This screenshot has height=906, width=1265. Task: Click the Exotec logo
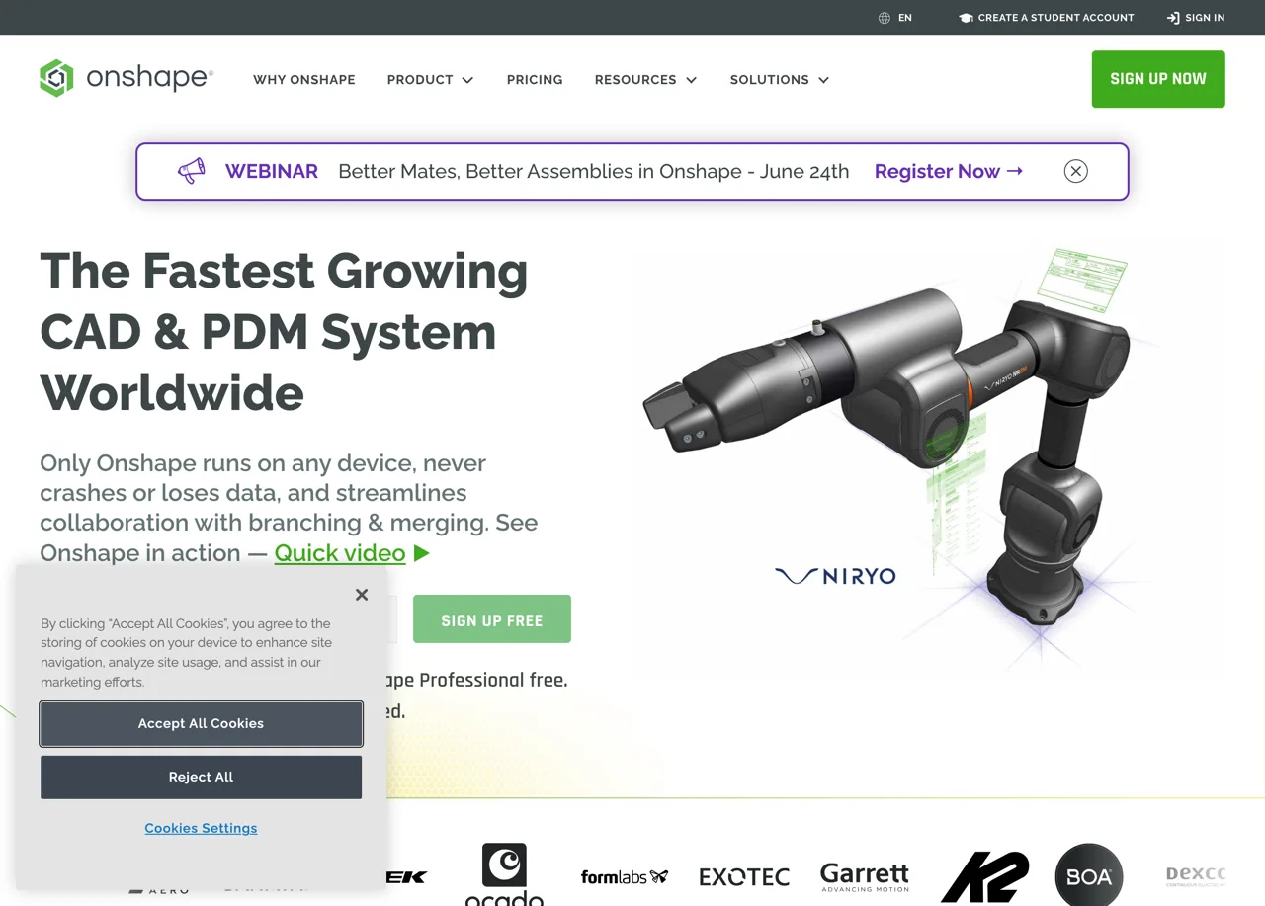tap(744, 876)
